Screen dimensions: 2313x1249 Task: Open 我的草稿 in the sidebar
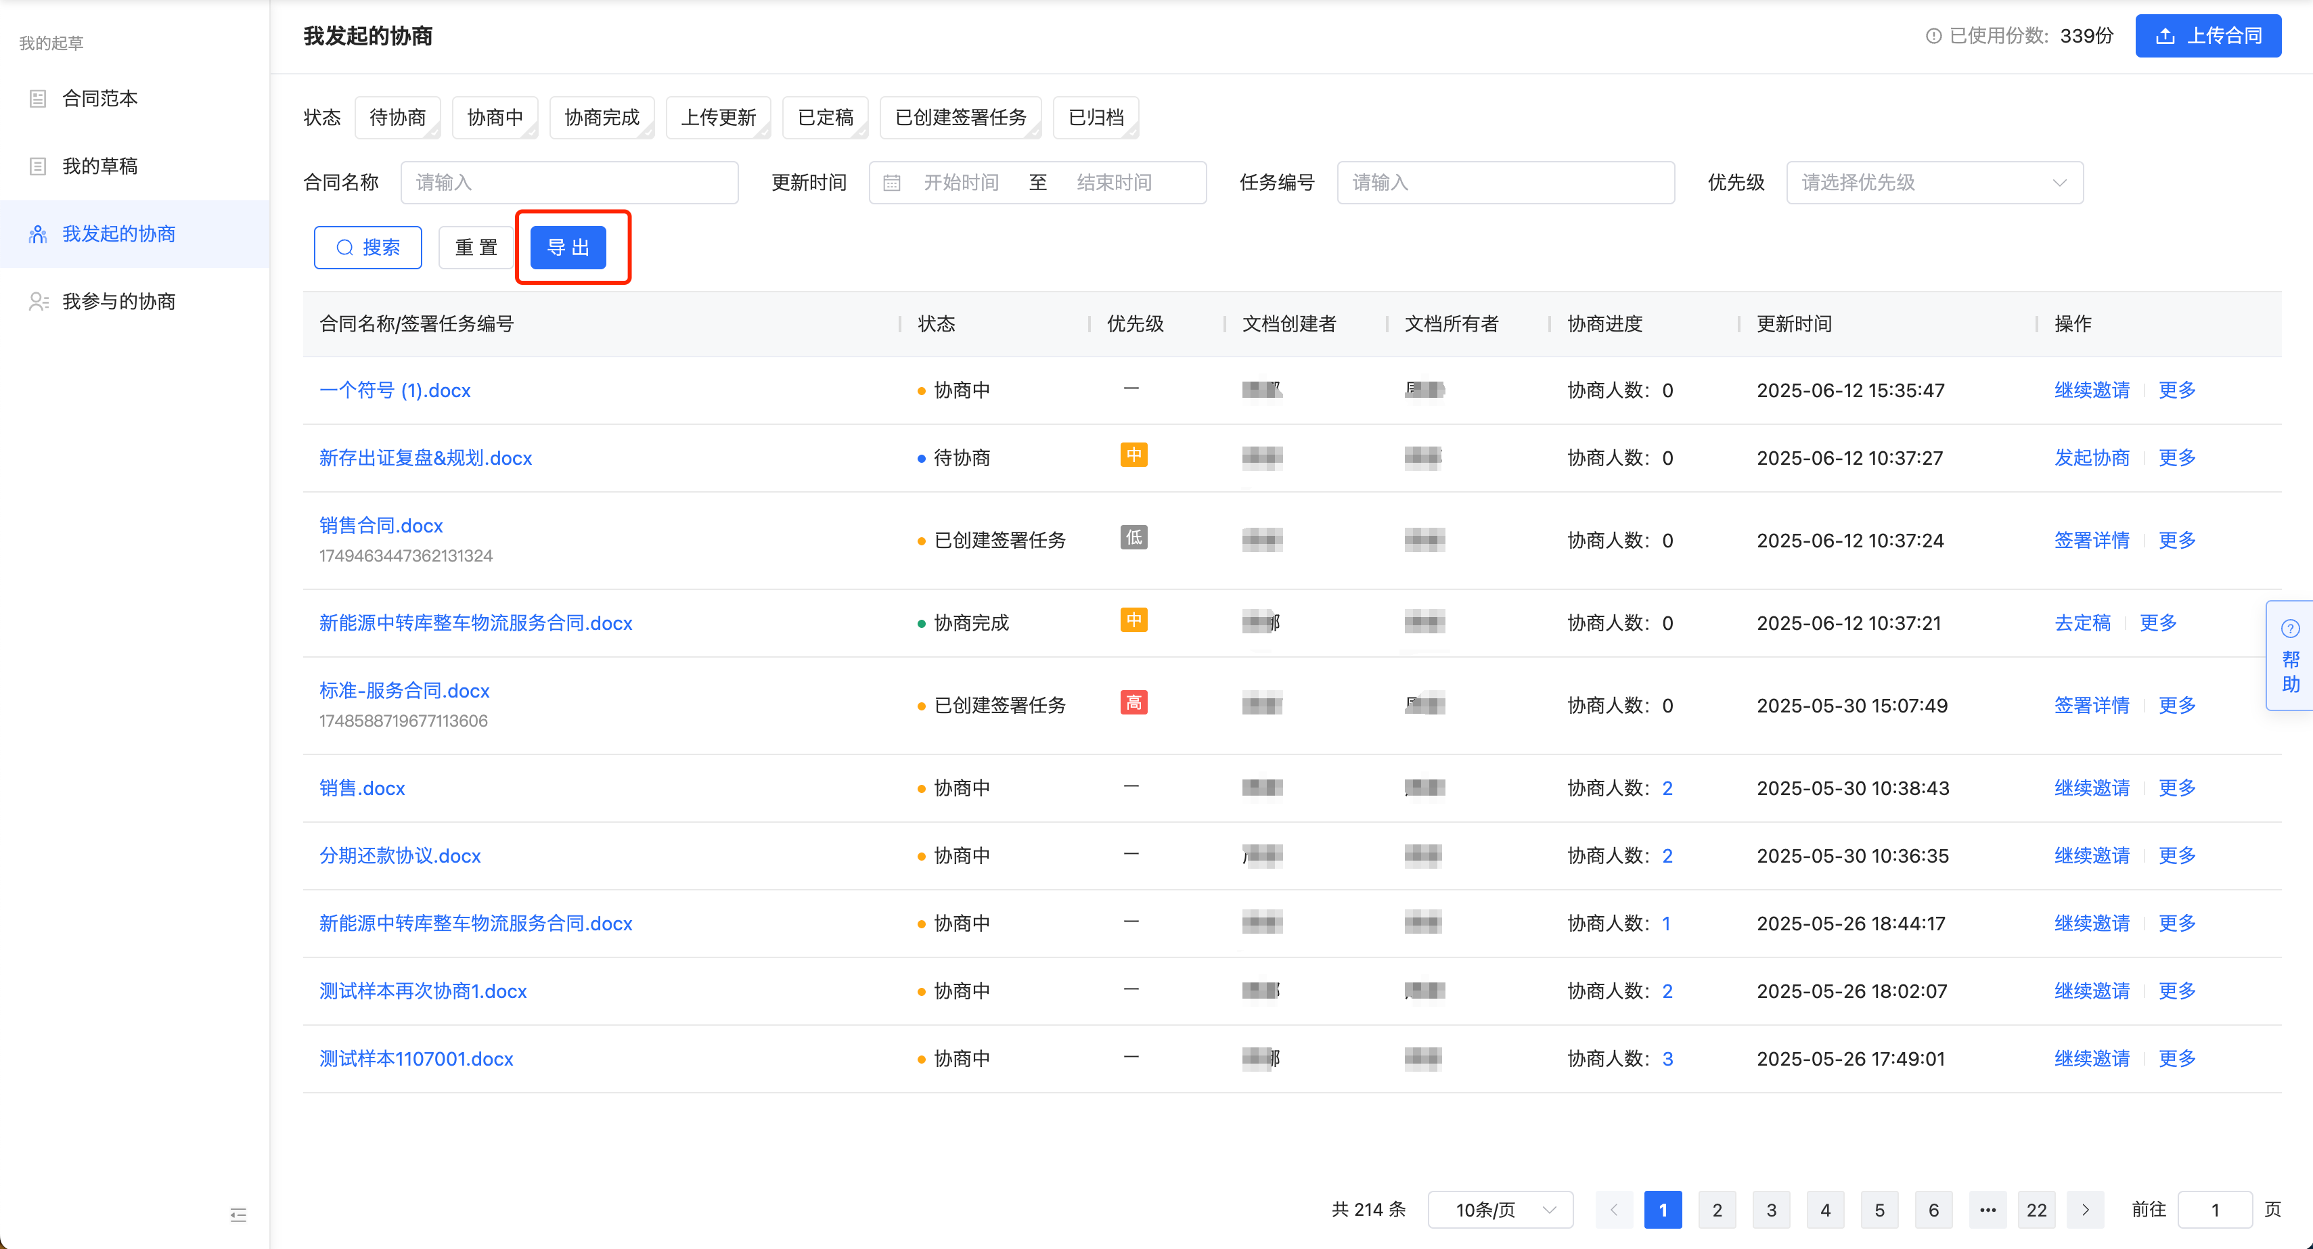click(x=135, y=166)
